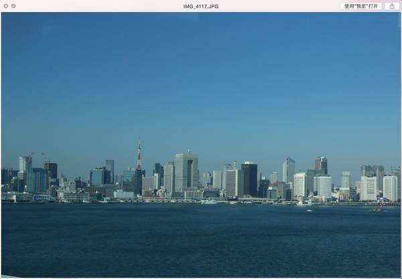The image size is (402, 279).
Task: Expand the preview to full screen
Action: 13,6
